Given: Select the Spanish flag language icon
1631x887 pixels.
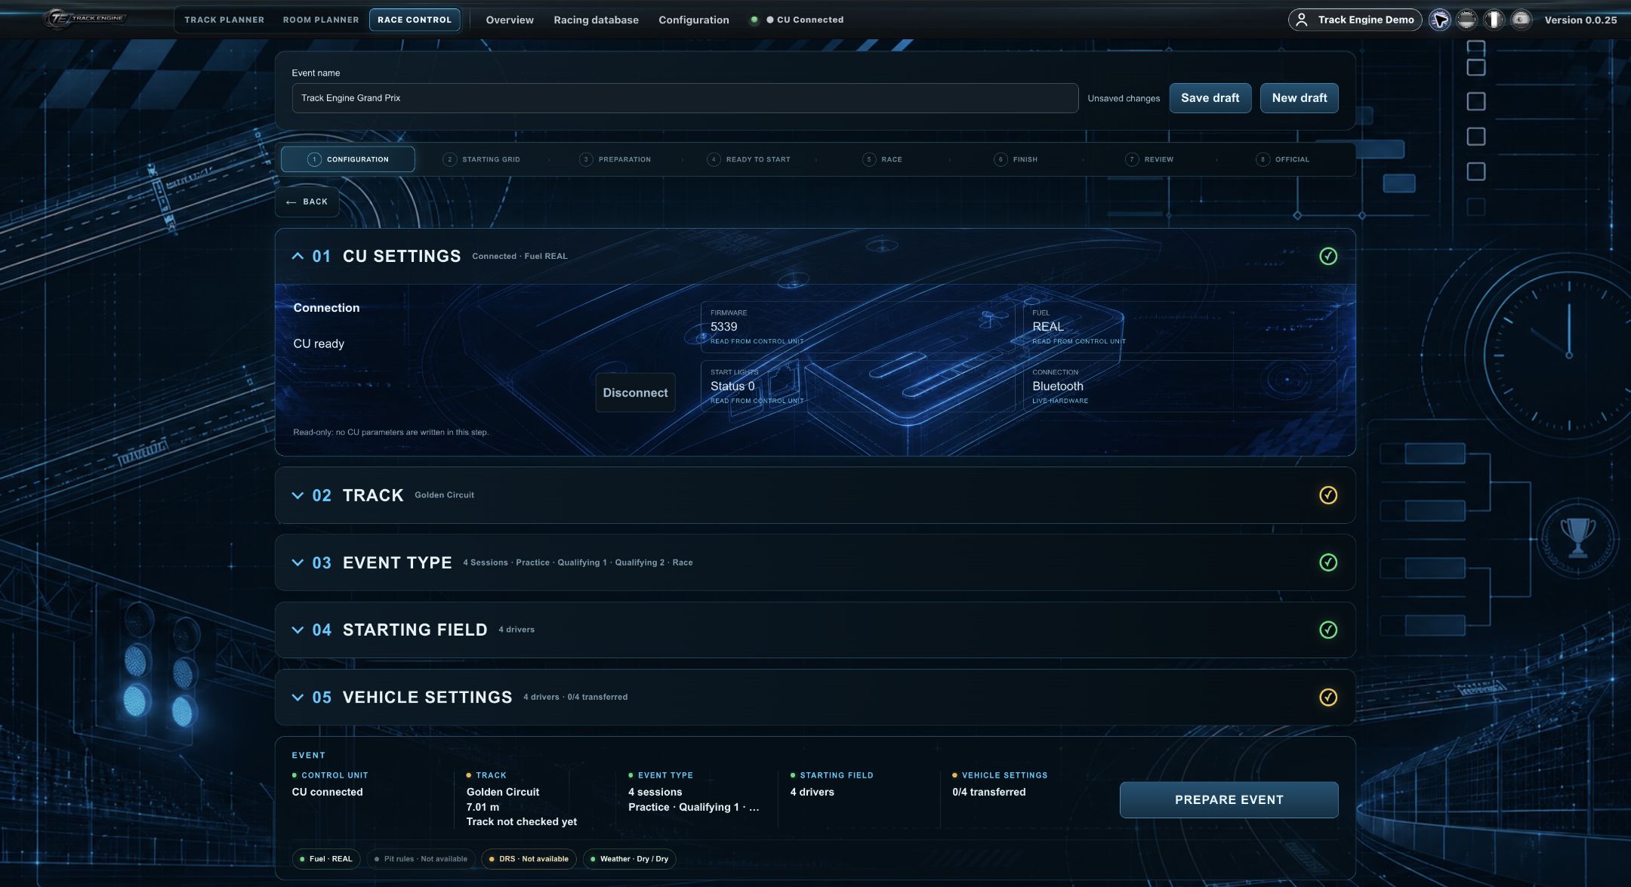Looking at the screenshot, I should (x=1521, y=20).
